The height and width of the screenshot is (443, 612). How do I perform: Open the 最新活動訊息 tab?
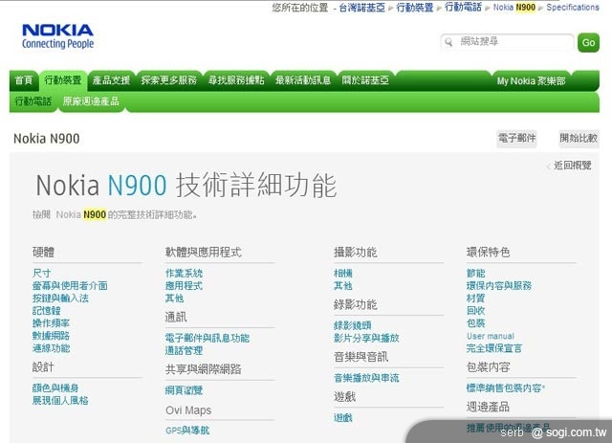303,80
